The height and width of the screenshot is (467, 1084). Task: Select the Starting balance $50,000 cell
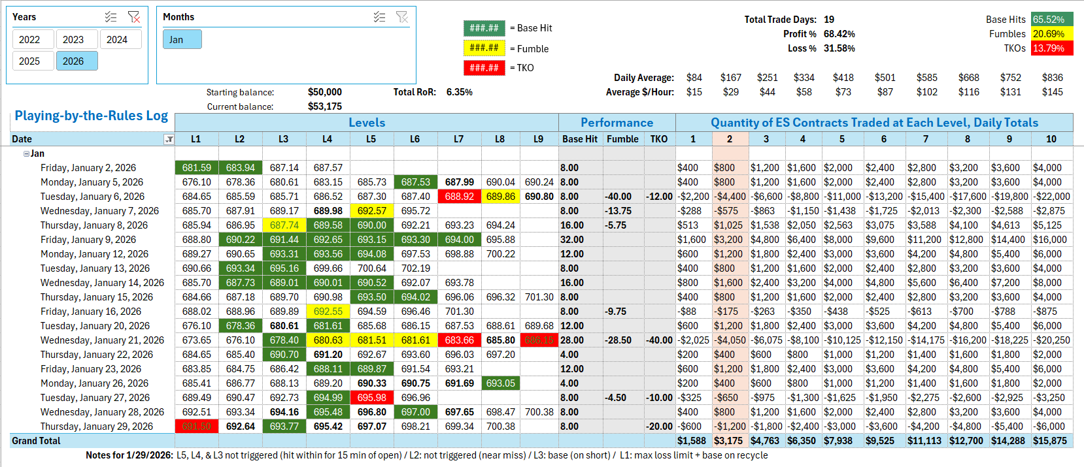[324, 92]
